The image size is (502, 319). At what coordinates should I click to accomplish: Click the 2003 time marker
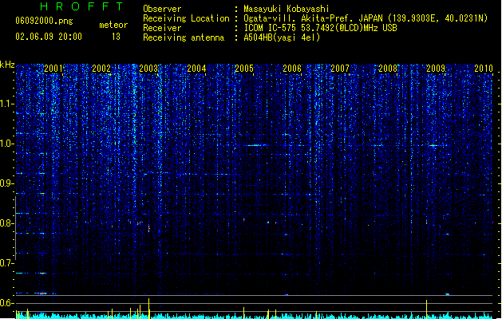click(x=148, y=69)
